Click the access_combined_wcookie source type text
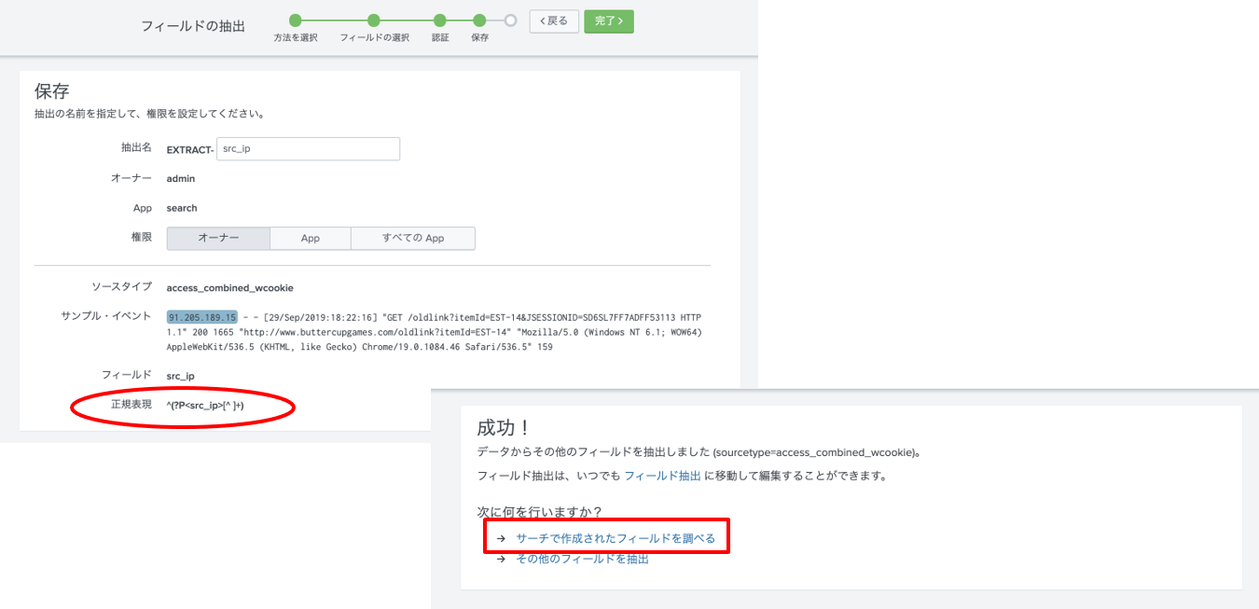1259x609 pixels. tap(229, 287)
